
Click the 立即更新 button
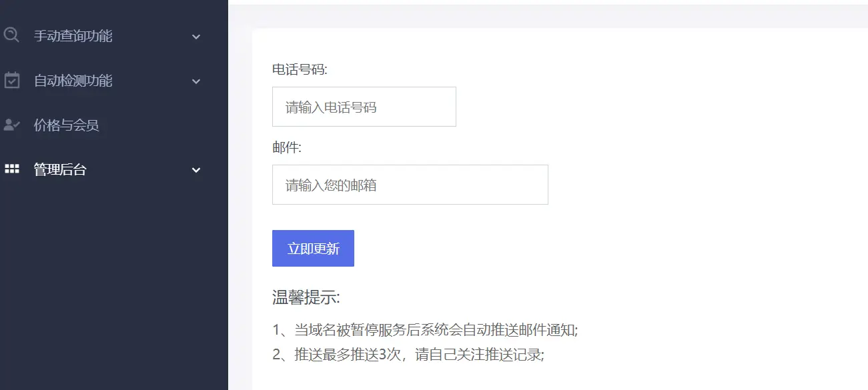pos(313,248)
